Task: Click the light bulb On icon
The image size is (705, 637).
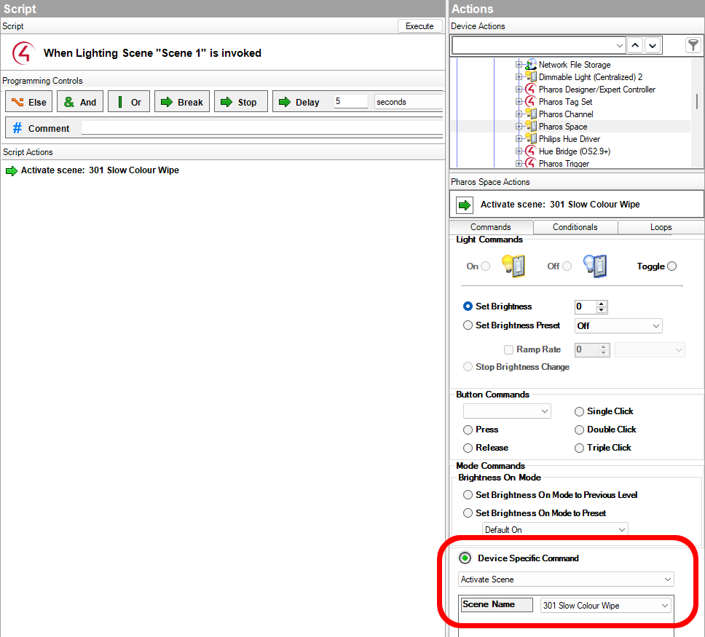Action: [x=513, y=266]
